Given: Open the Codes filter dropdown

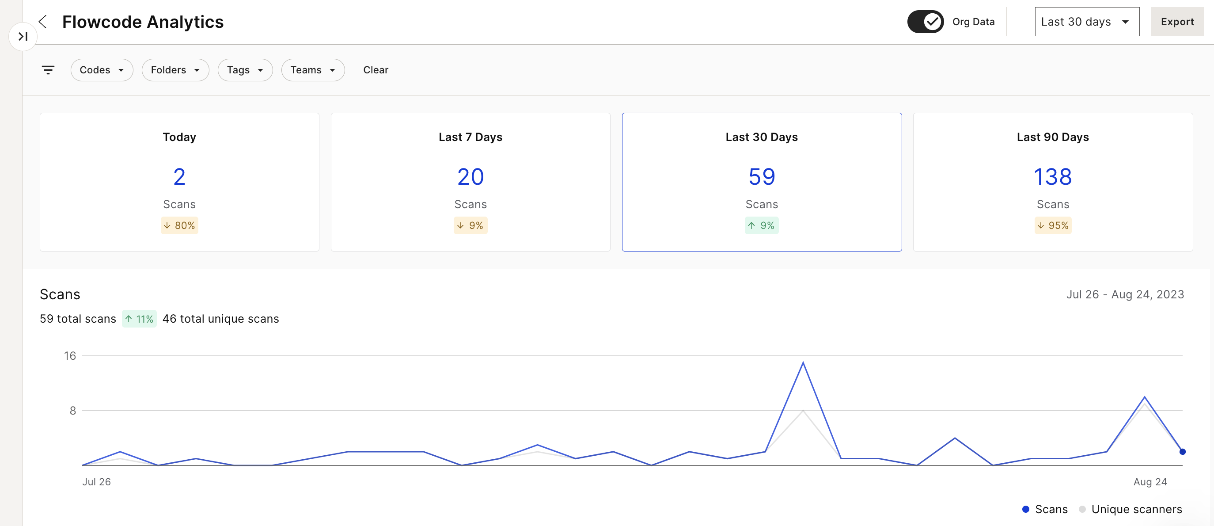Looking at the screenshot, I should coord(102,70).
